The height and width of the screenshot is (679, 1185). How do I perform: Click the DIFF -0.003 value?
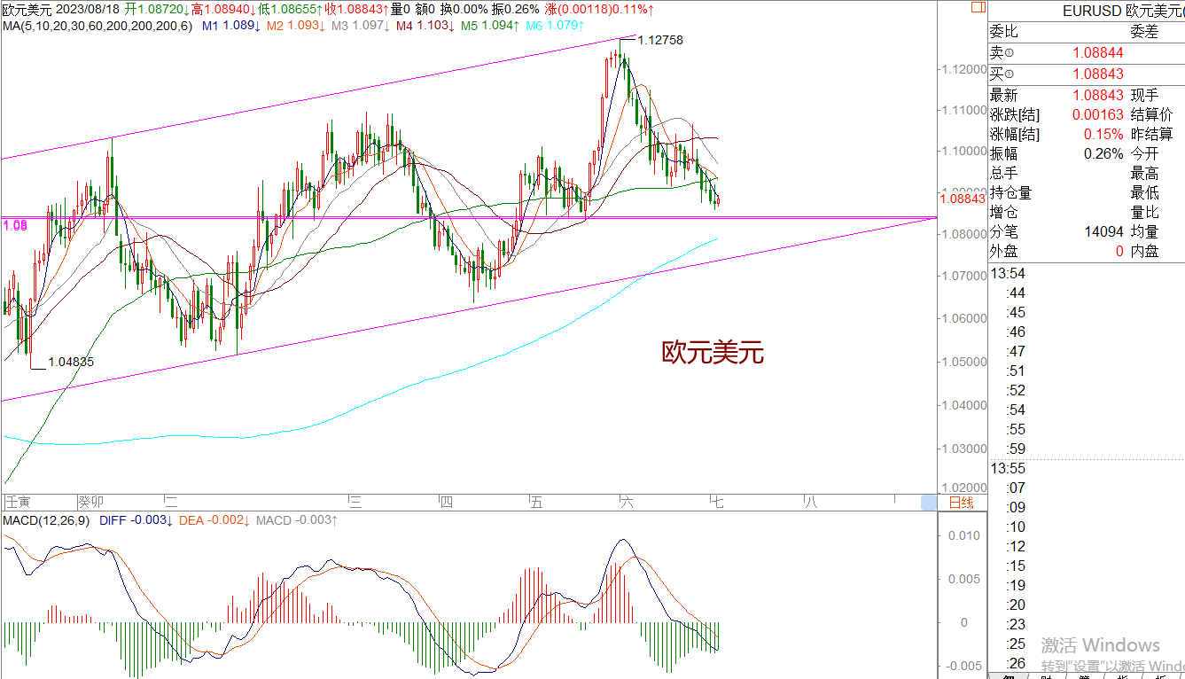tap(136, 519)
